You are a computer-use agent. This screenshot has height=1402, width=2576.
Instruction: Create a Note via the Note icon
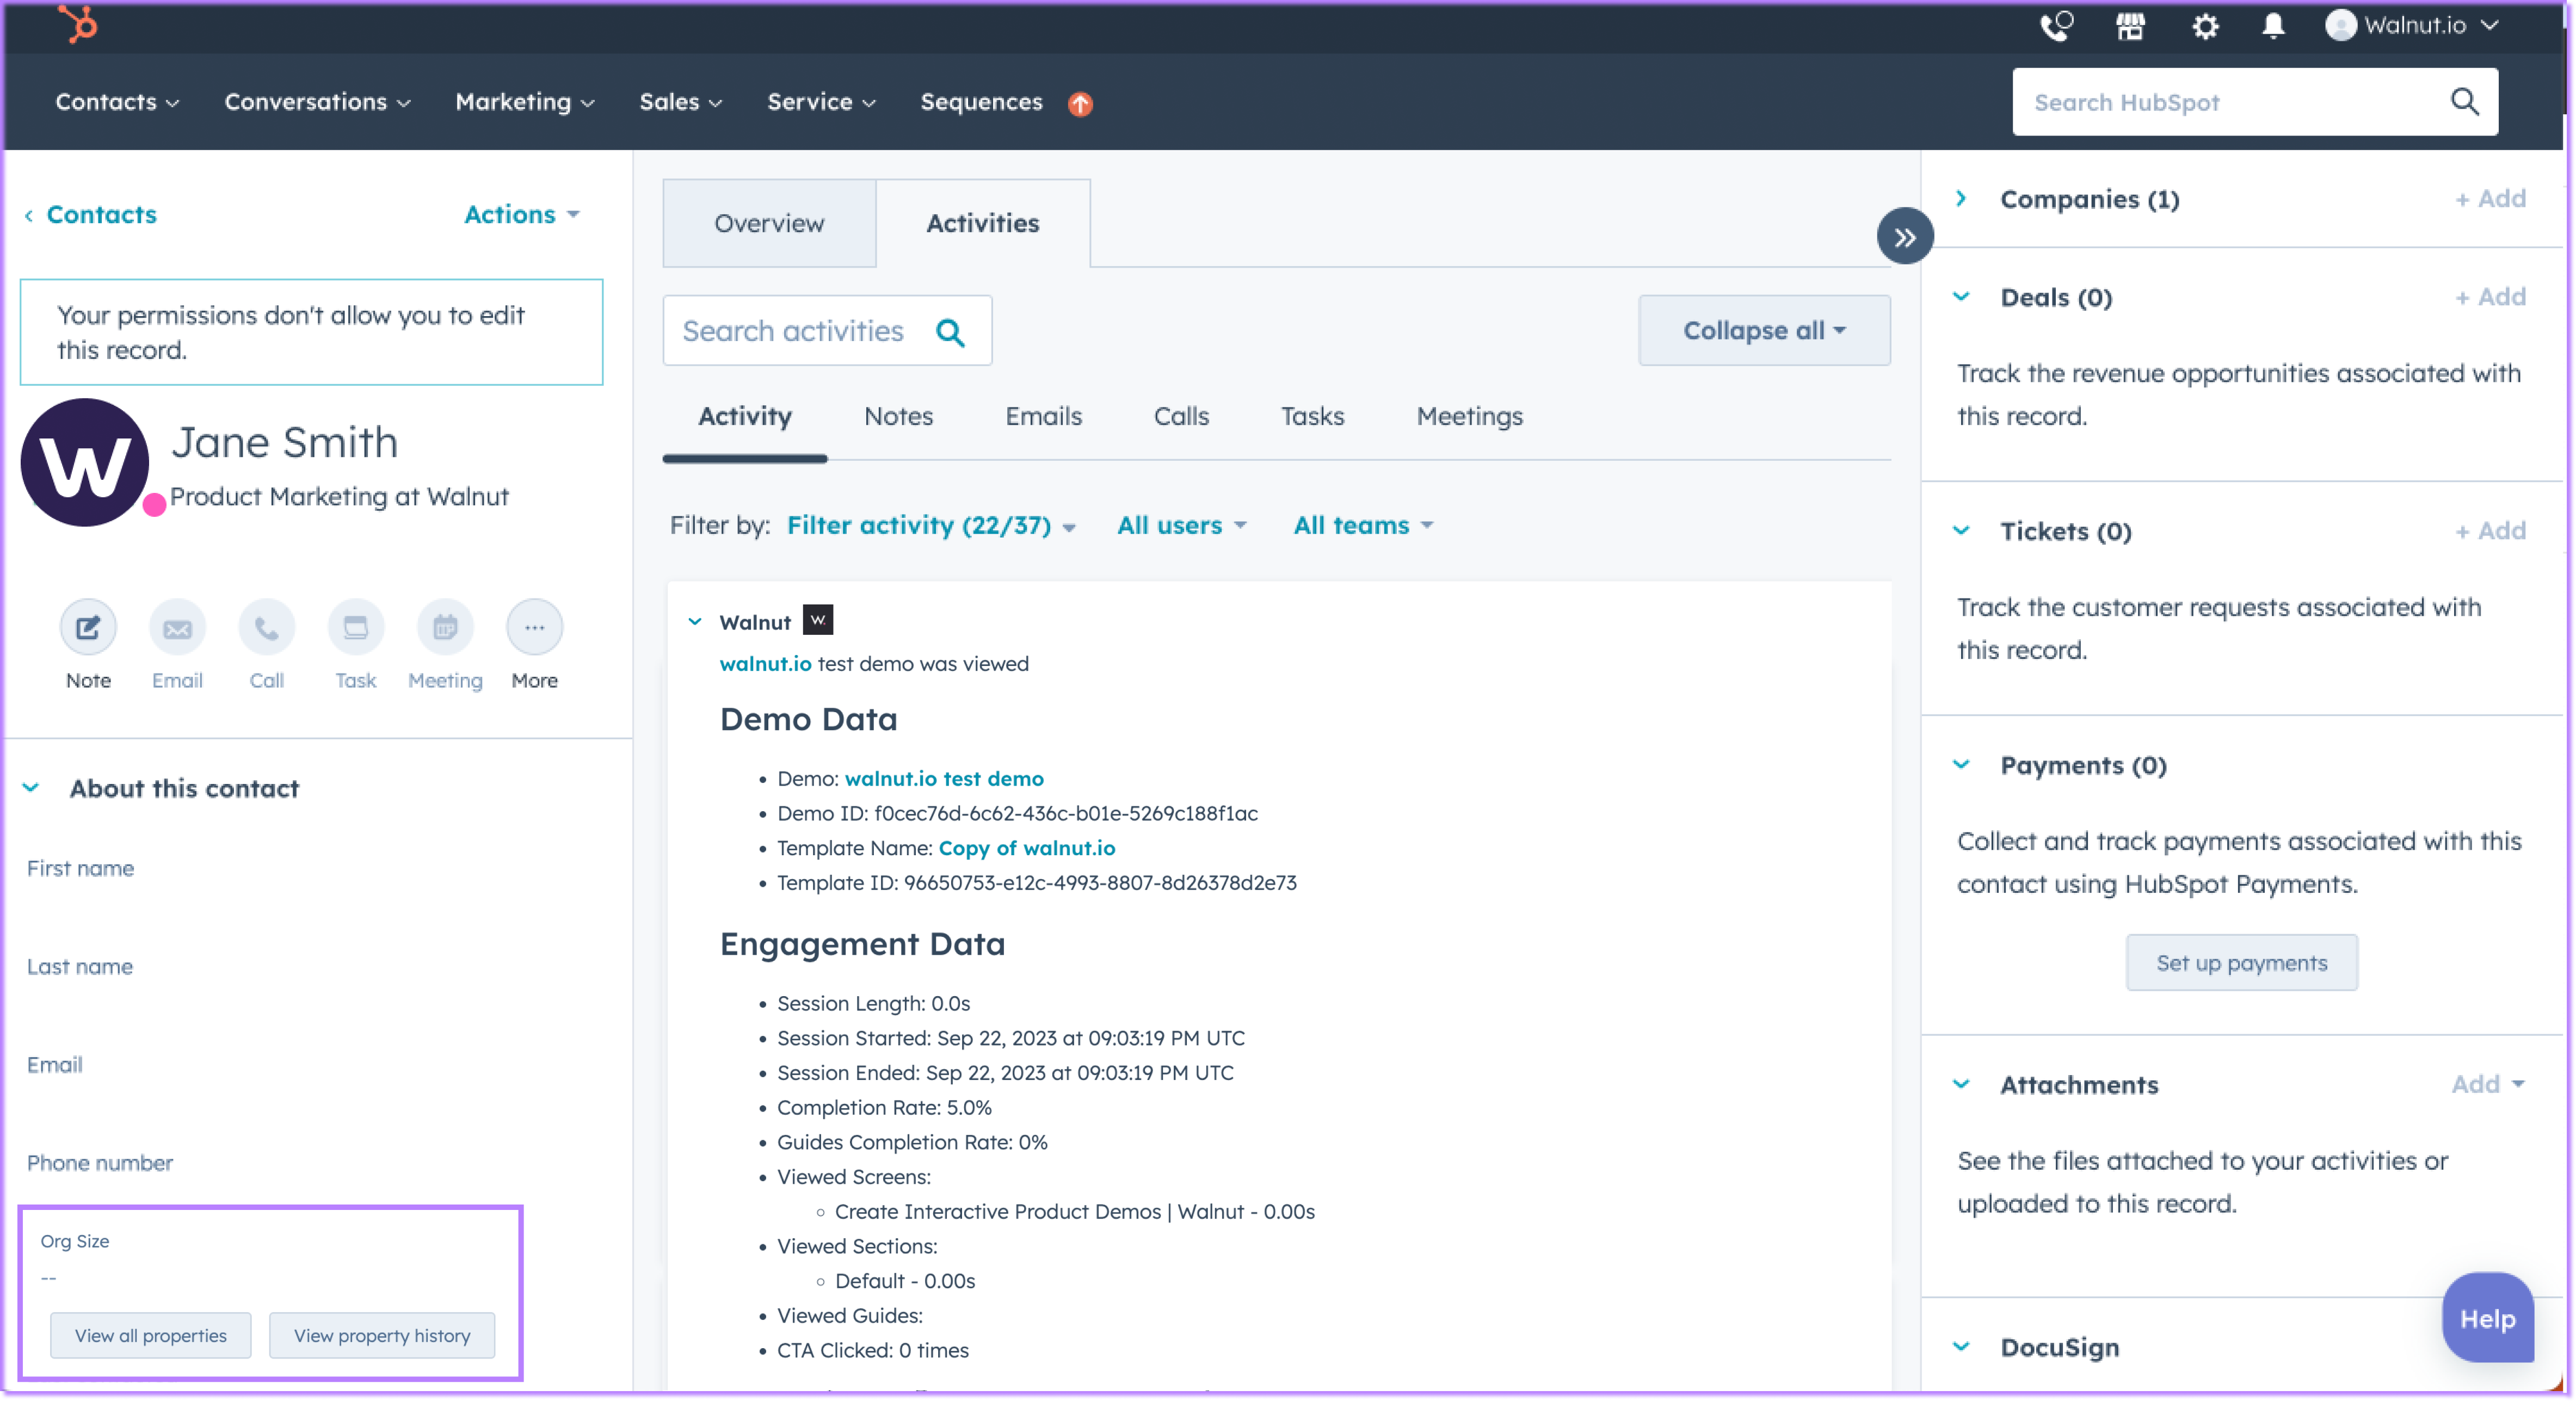point(88,627)
